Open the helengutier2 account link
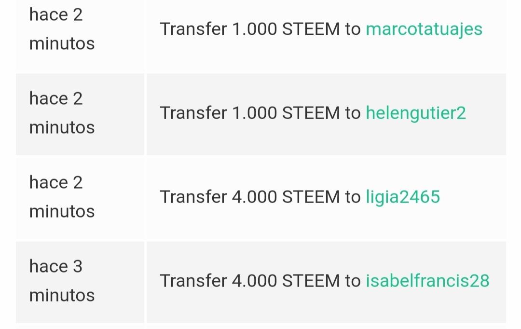The width and height of the screenshot is (521, 329). (416, 113)
